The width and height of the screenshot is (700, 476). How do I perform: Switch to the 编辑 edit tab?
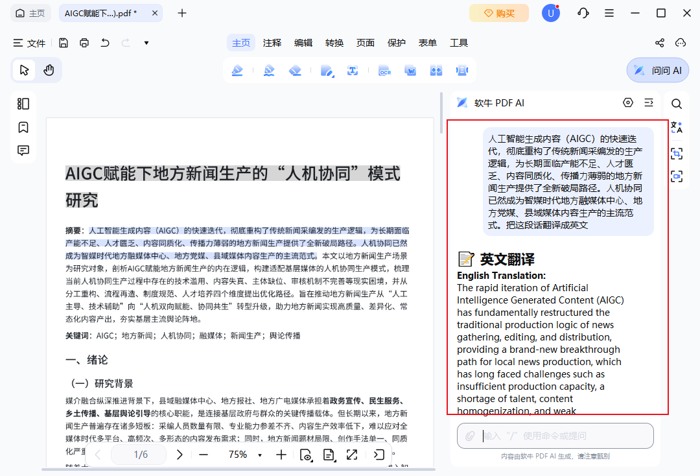point(303,43)
